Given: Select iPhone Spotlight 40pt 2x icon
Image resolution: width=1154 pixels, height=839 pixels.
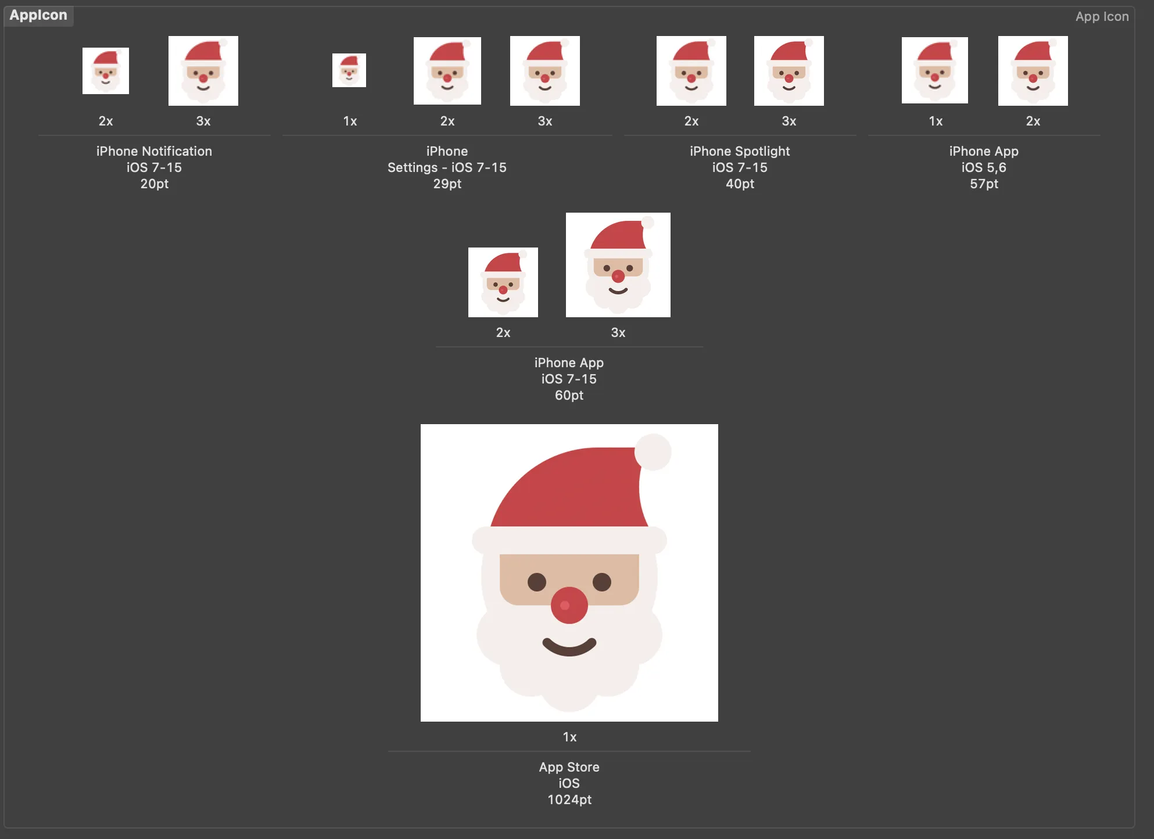Looking at the screenshot, I should 691,71.
